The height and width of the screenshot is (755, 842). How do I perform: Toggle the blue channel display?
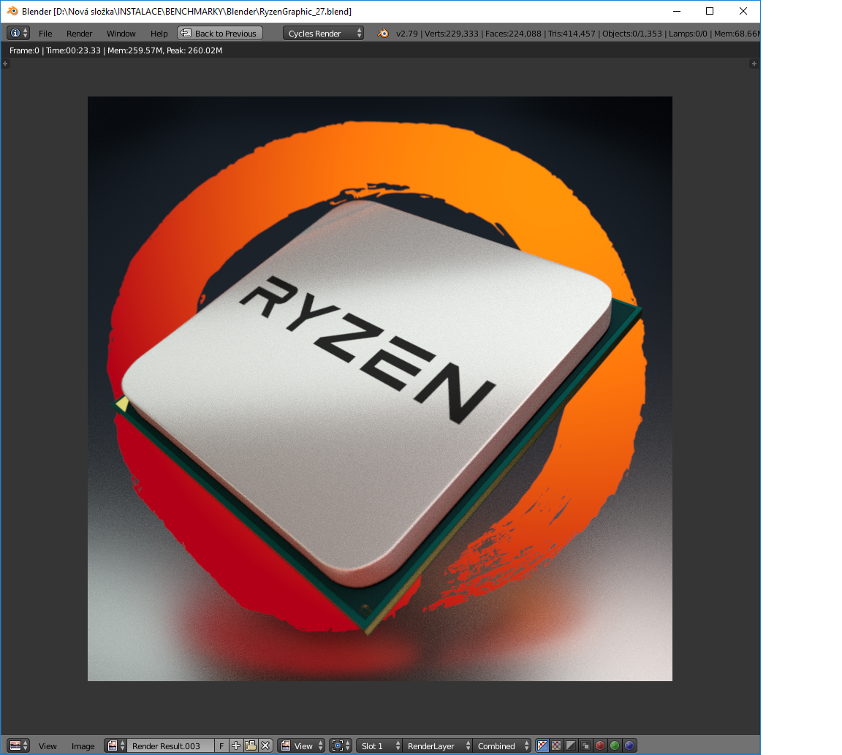[629, 745]
